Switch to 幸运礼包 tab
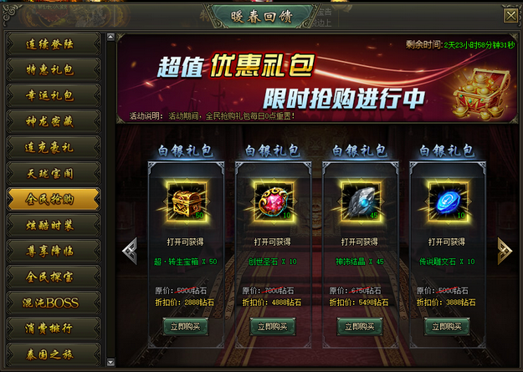Viewport: 523px width, 372px height. [54, 95]
